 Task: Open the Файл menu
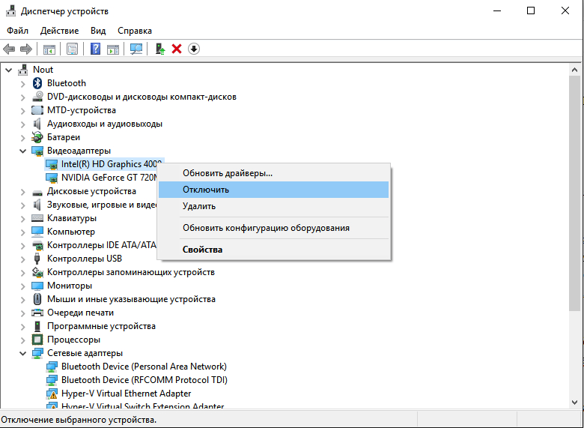tap(17, 31)
